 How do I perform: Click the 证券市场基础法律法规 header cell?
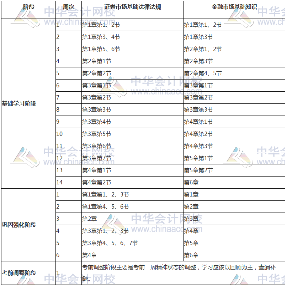(132, 5)
